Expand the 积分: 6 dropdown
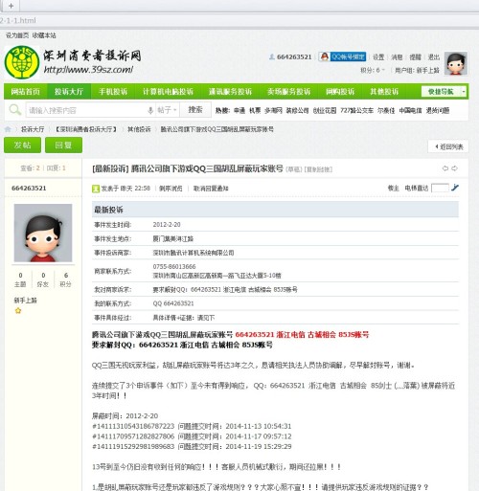This screenshot has height=491, width=479. [373, 70]
